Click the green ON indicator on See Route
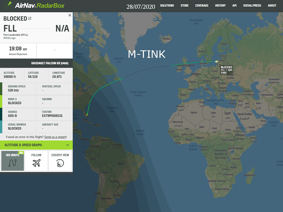Image resolution: width=283 pixels, height=212 pixels. tap(21, 153)
